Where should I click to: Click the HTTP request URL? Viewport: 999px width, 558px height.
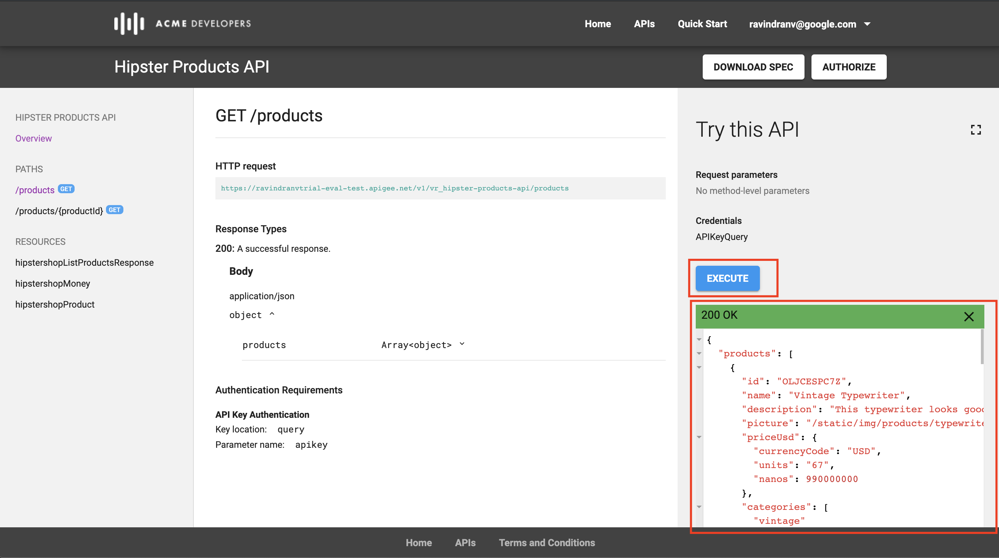click(x=395, y=188)
